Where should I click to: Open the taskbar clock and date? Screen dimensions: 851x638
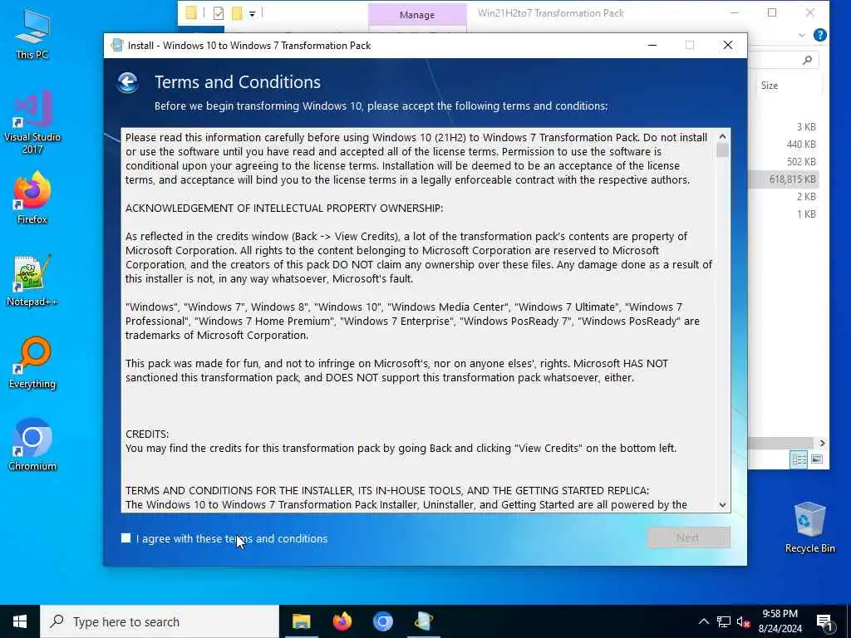(780, 621)
